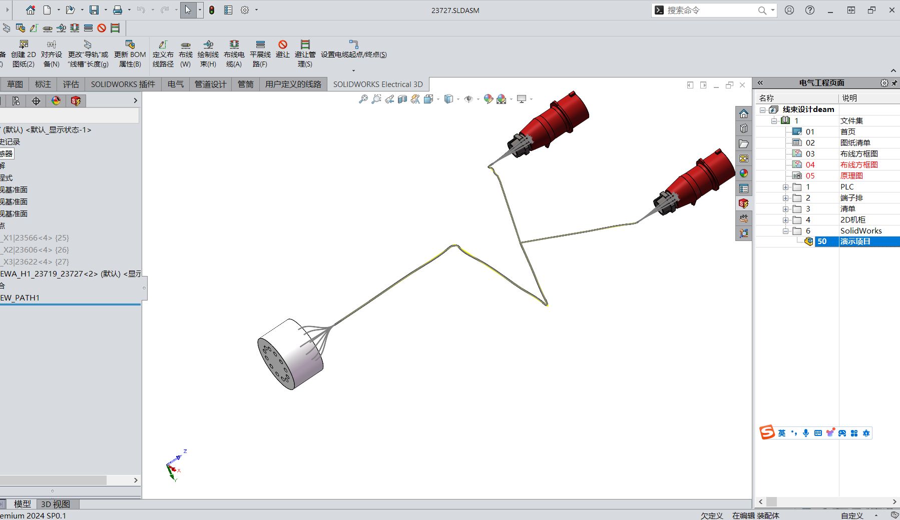Screen dimensions: 900x520
Task: Click the Print icon
Action: pyautogui.click(x=118, y=10)
